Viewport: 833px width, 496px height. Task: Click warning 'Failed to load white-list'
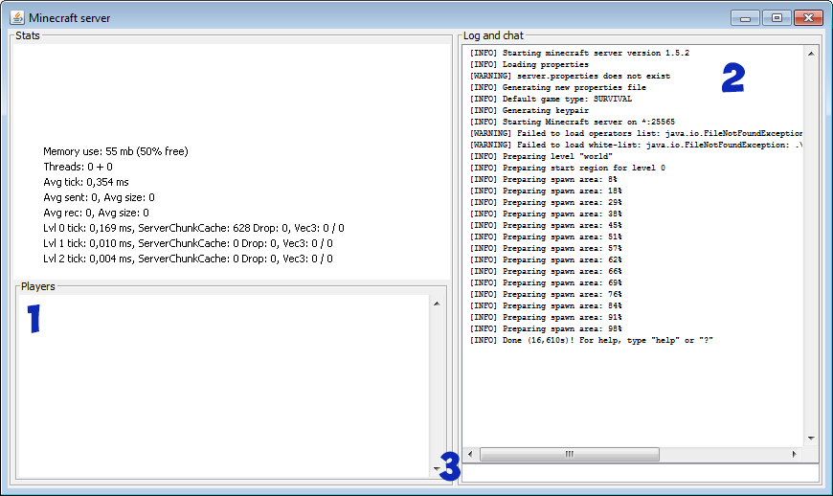[x=636, y=145]
